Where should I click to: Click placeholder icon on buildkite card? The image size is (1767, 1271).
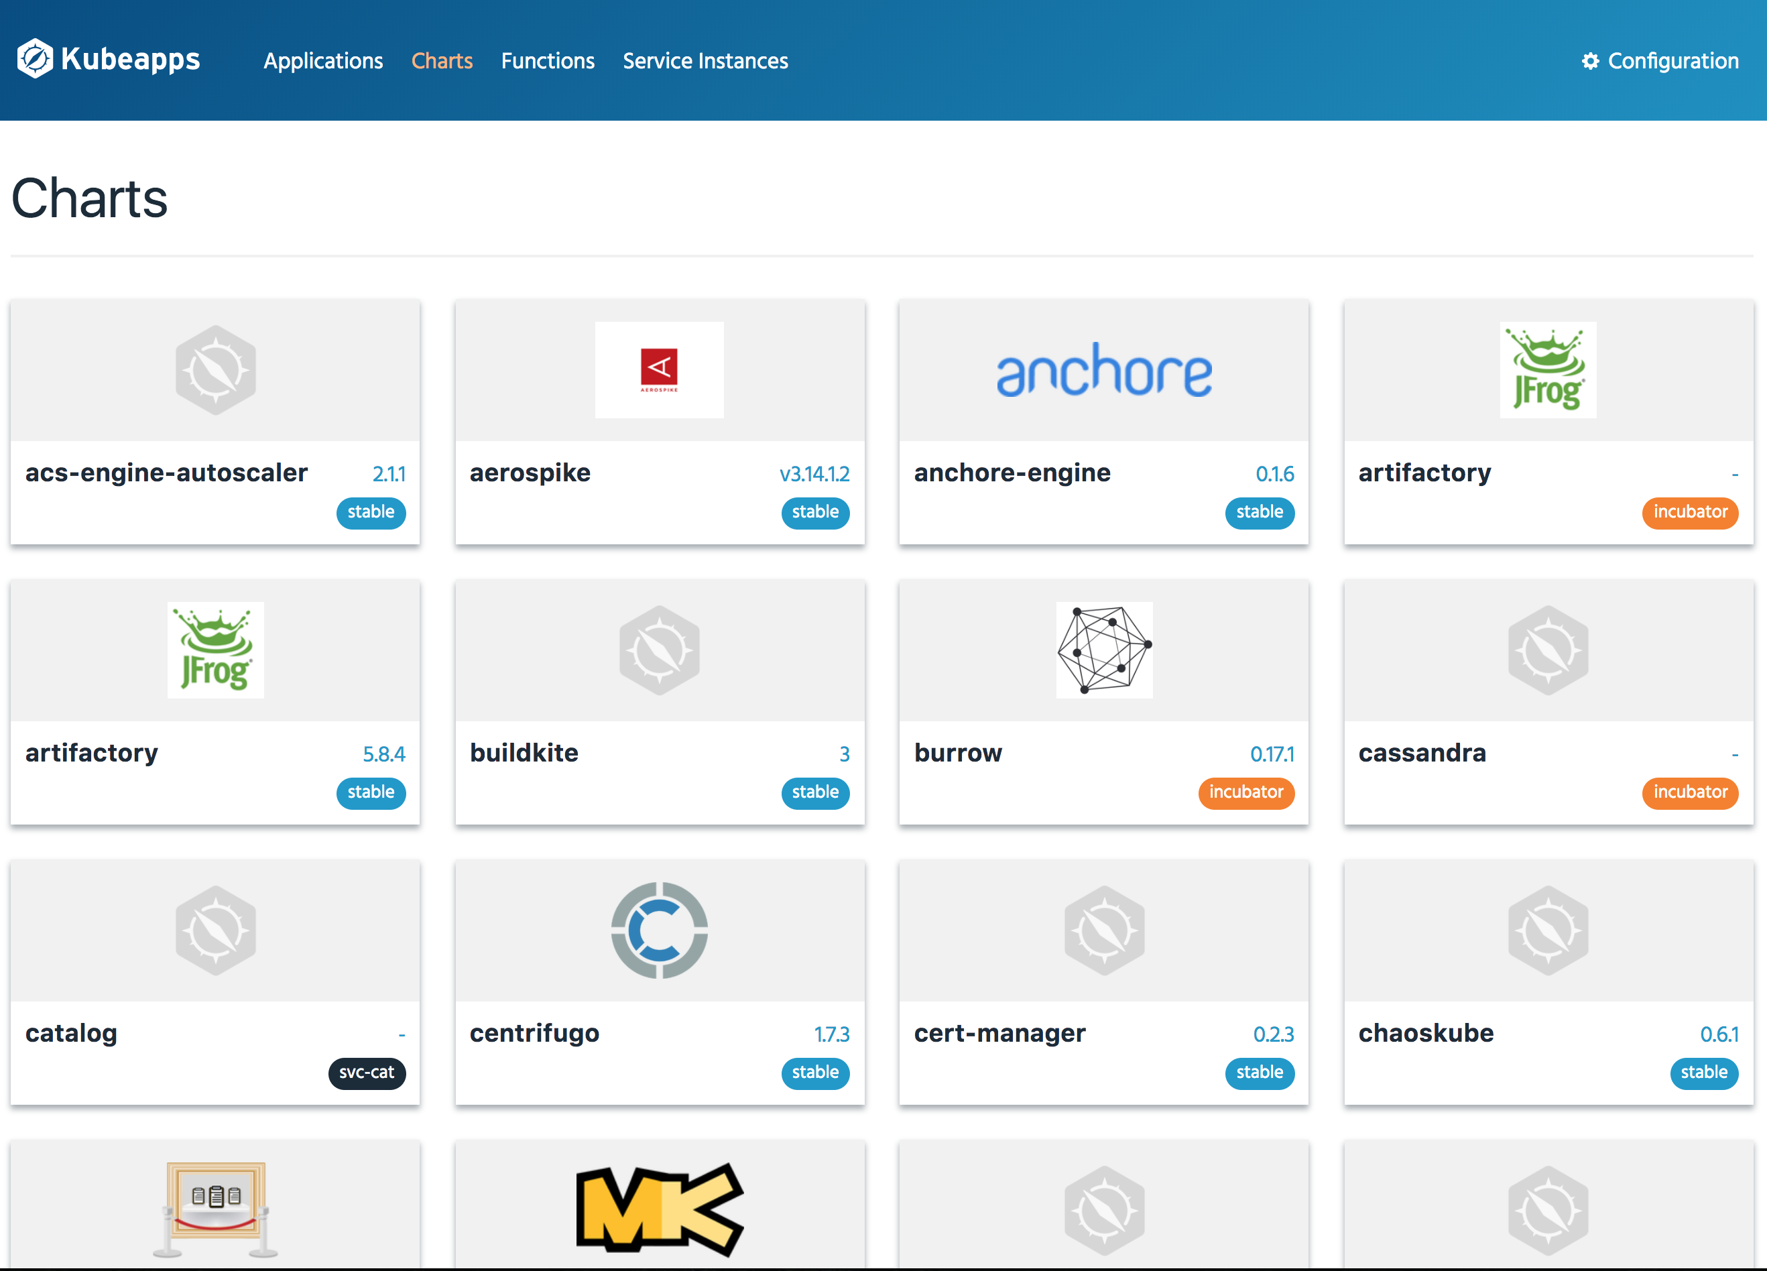[x=659, y=649]
